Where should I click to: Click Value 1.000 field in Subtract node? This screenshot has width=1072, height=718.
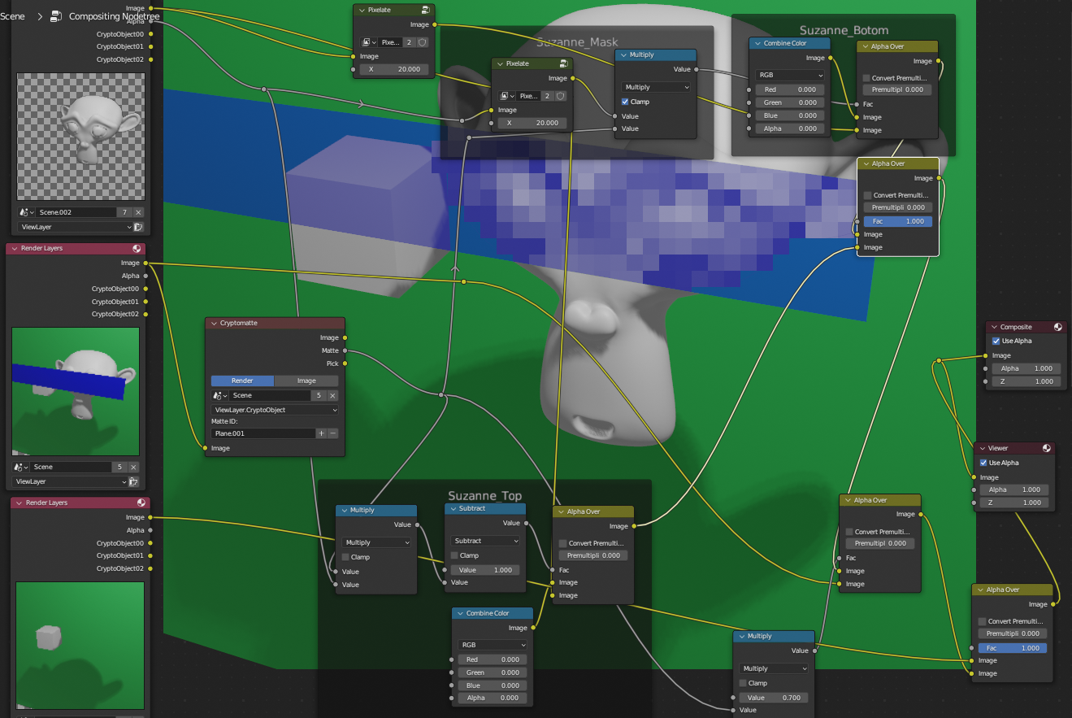485,570
